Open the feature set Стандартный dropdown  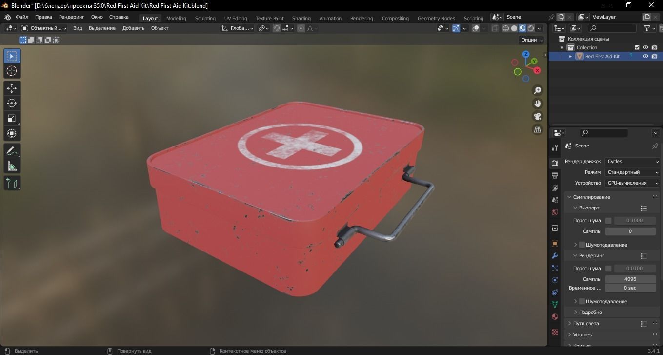632,172
